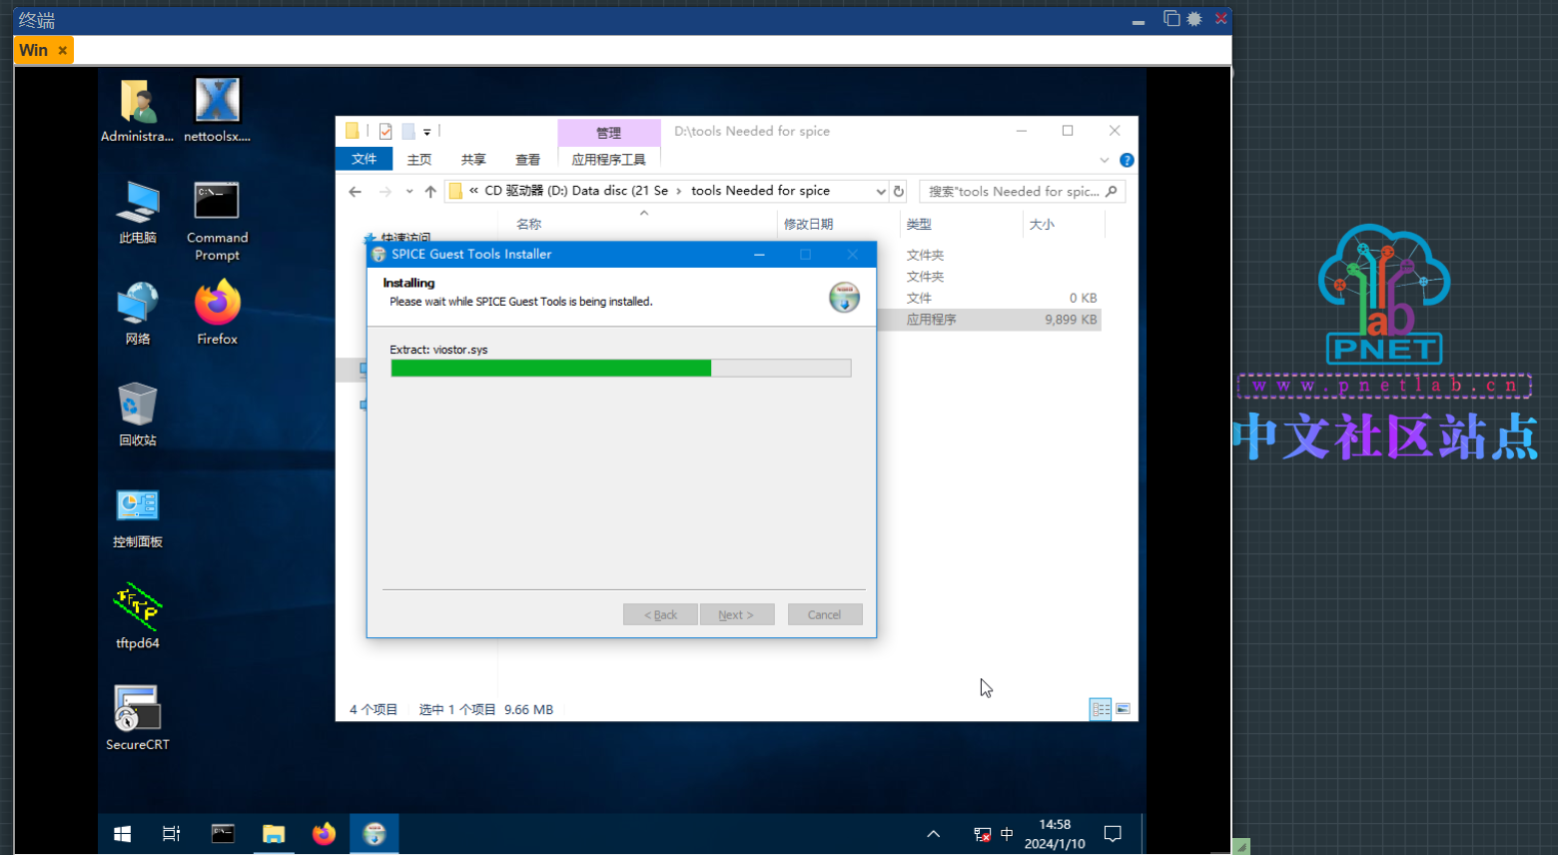Viewport: 1558px width, 855px height.
Task: Open Firefox from the taskbar
Action: point(324,834)
